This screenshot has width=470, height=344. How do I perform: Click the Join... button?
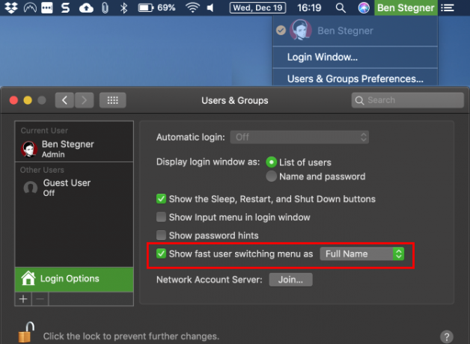click(290, 280)
